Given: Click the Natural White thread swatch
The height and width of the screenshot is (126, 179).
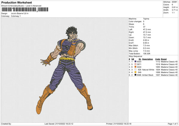Looking at the screenshot, I should 135,70.
